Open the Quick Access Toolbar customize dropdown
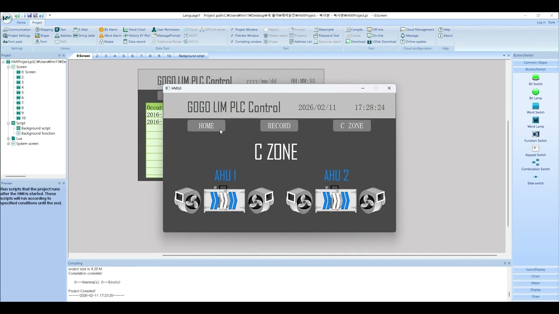 tap(50, 15)
